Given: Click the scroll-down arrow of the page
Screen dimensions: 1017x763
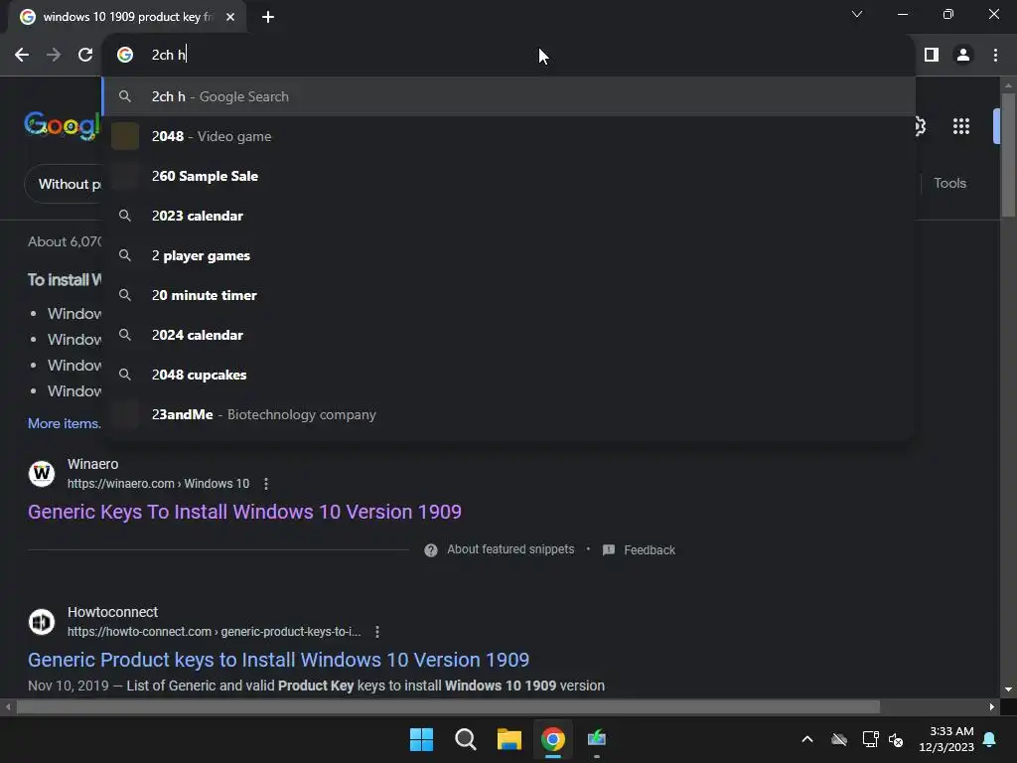Looking at the screenshot, I should click(1008, 689).
